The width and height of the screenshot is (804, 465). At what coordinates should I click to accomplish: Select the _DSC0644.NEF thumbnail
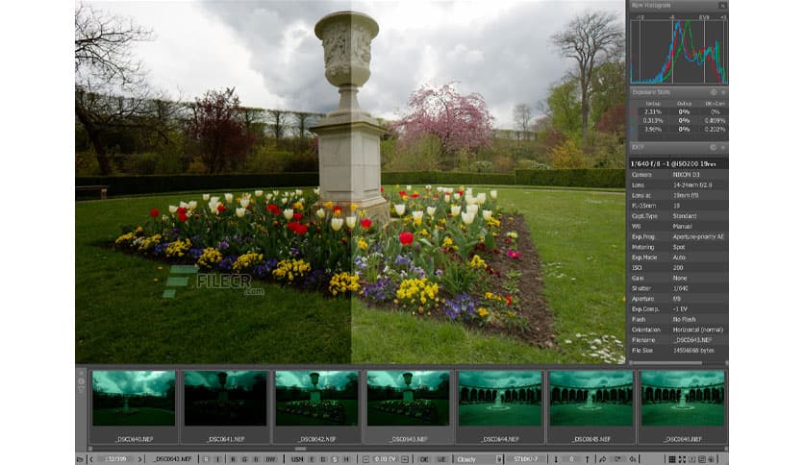tap(499, 407)
